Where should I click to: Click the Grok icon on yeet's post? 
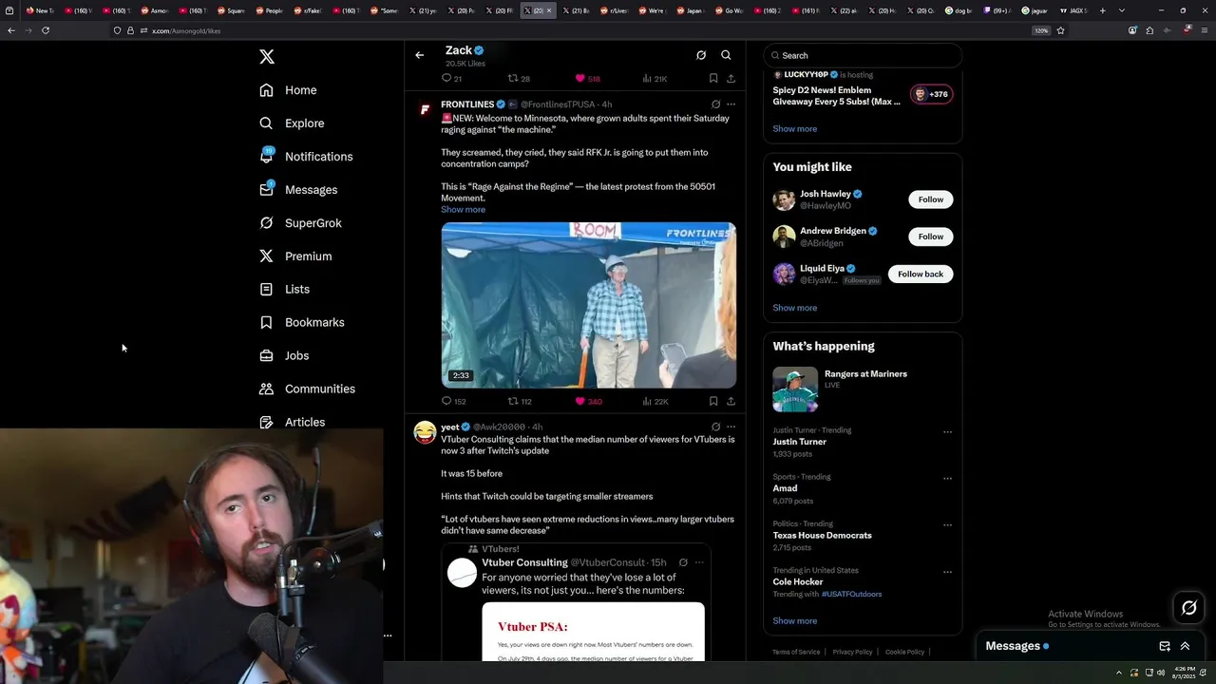[x=715, y=427]
